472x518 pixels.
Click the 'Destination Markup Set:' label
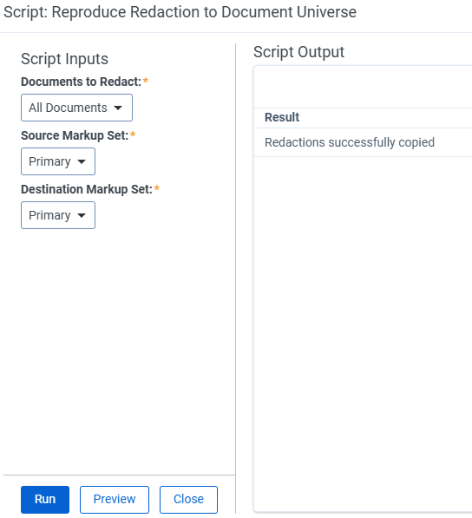[x=87, y=189]
